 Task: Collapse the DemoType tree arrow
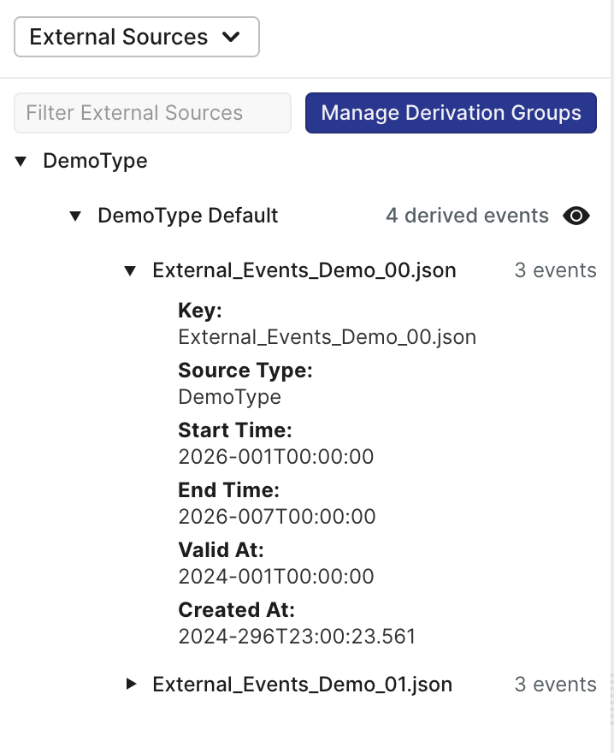click(21, 161)
